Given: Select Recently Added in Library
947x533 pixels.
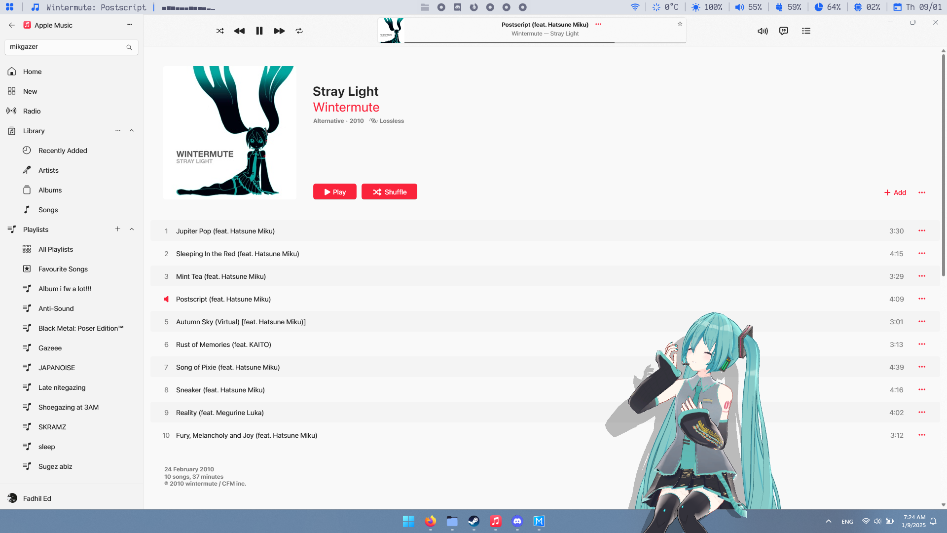Looking at the screenshot, I should (x=63, y=151).
